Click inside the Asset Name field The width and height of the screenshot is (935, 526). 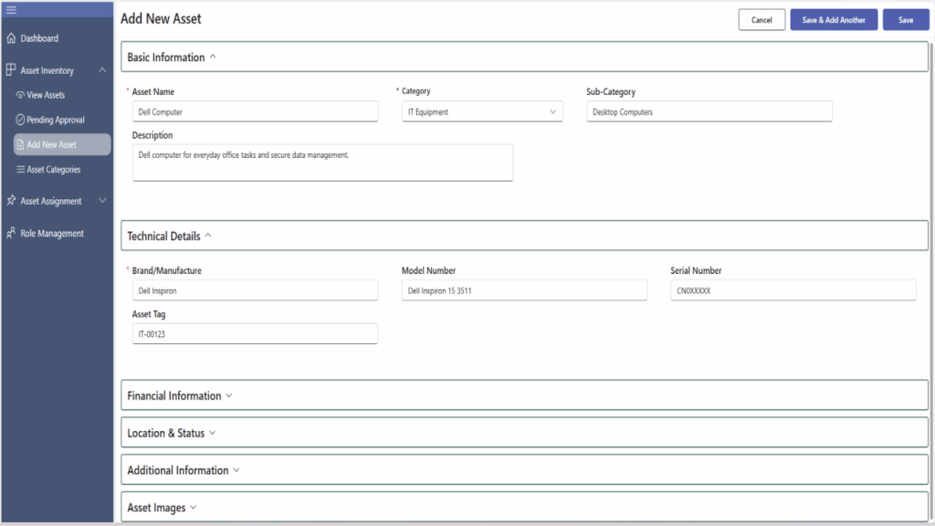[x=255, y=110]
